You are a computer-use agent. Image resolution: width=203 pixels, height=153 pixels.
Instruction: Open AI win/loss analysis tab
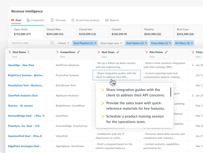[x=85, y=20]
